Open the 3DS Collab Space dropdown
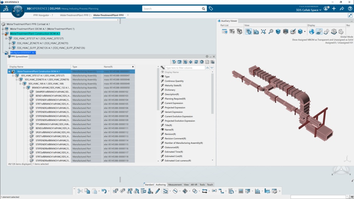Viewport: 354px width, 199px height. click(309, 10)
